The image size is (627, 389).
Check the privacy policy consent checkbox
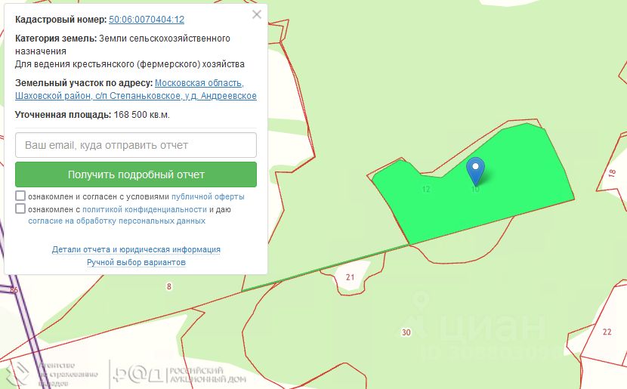click(20, 208)
